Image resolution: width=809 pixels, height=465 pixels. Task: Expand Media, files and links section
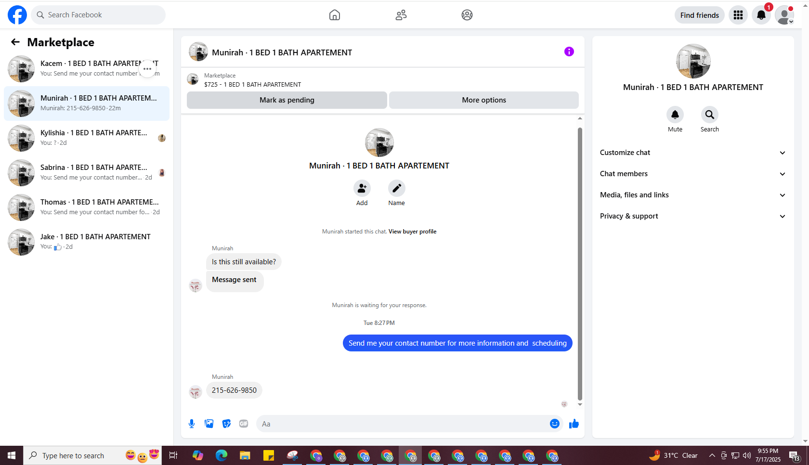pyautogui.click(x=693, y=195)
